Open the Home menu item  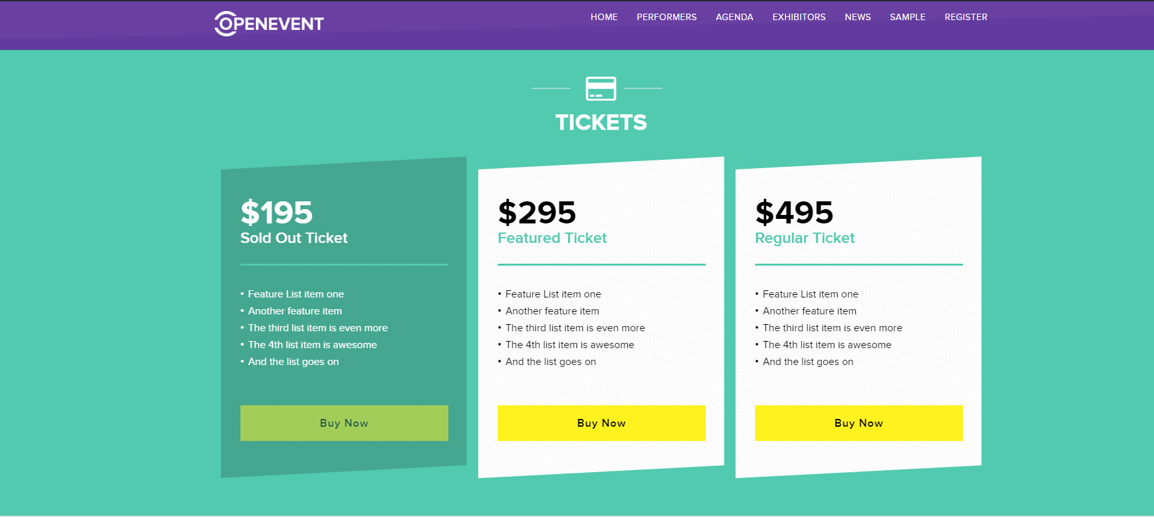click(604, 17)
